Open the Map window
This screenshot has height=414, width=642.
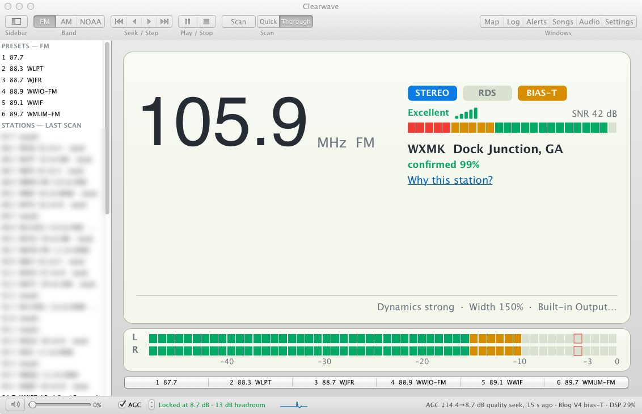pyautogui.click(x=492, y=22)
